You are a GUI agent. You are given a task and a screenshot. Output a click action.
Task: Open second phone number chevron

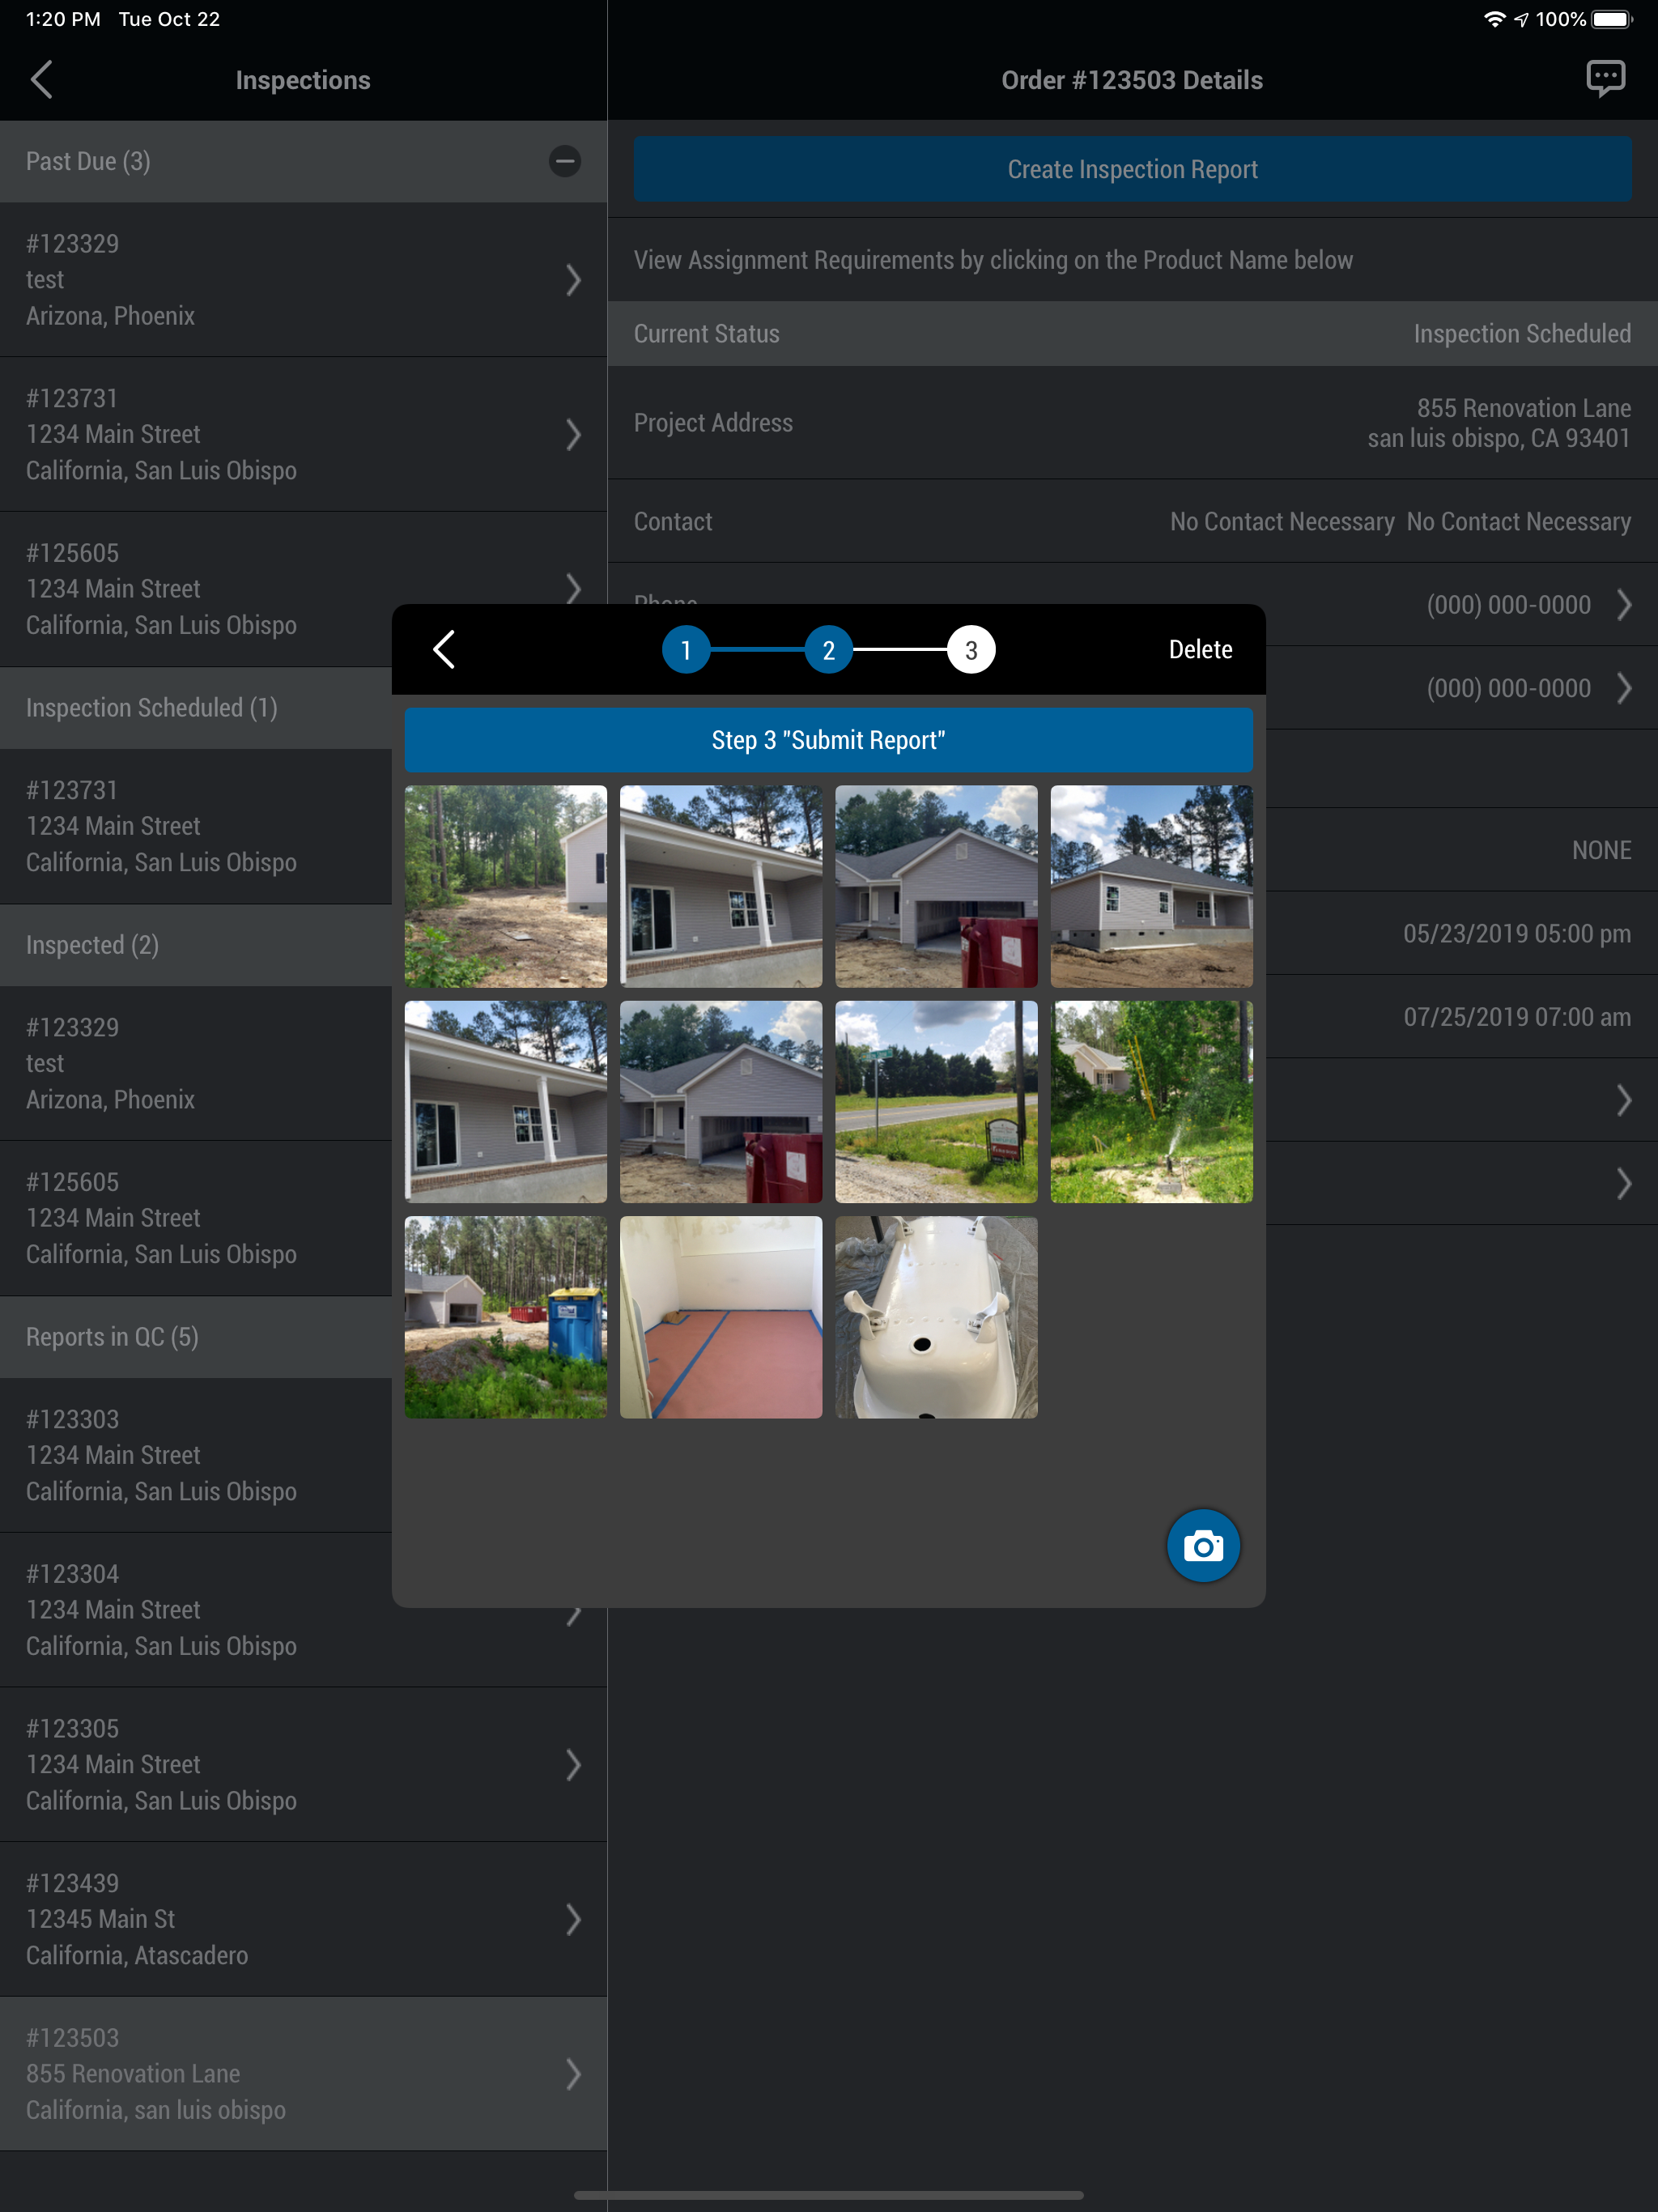click(x=1624, y=688)
